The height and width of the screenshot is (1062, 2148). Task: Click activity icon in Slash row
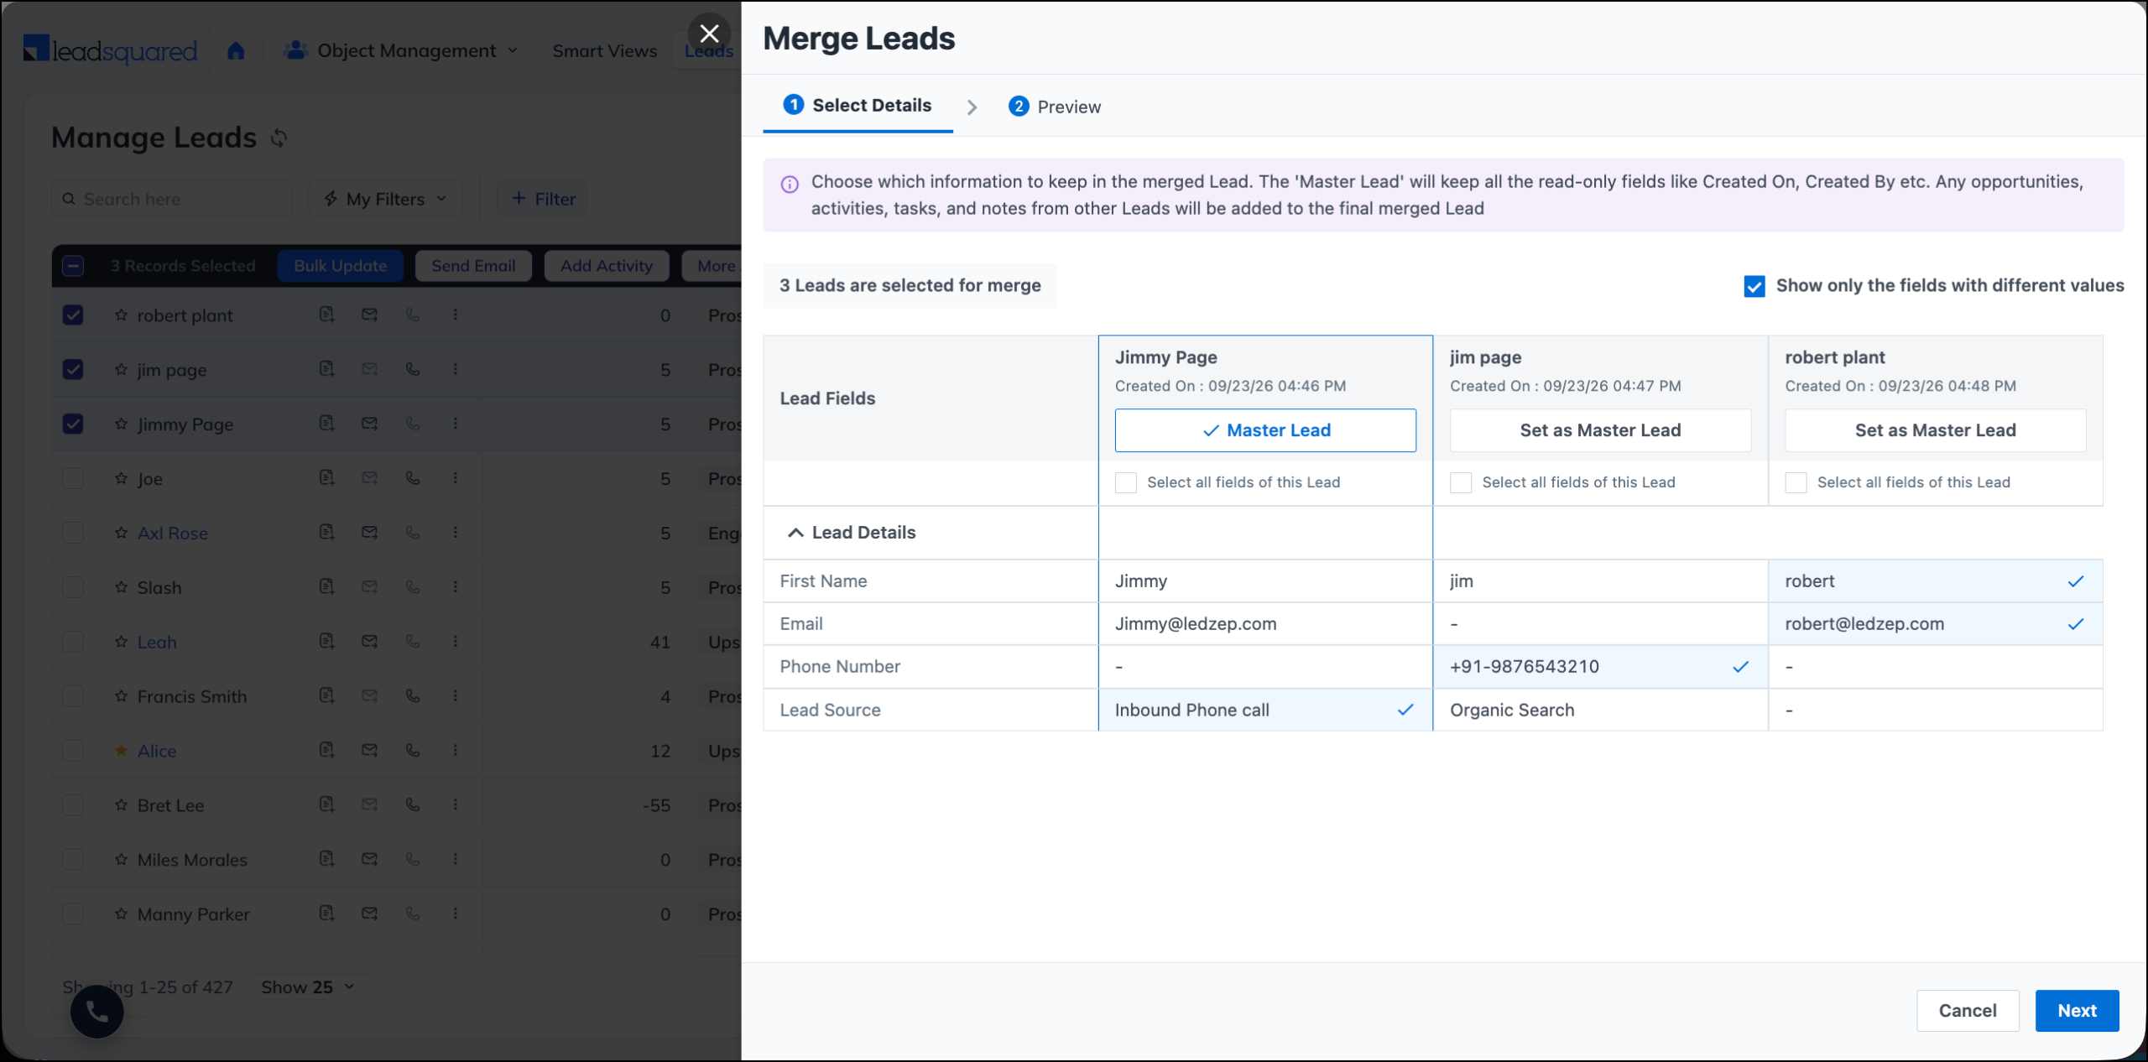326,586
